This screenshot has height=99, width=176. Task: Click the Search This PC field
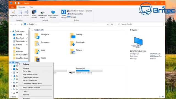(x=139, y=24)
